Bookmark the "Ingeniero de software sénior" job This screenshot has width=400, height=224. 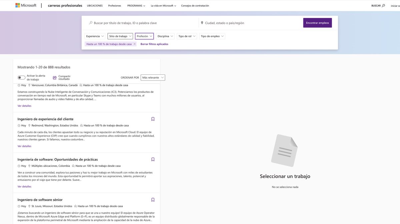[x=153, y=199]
